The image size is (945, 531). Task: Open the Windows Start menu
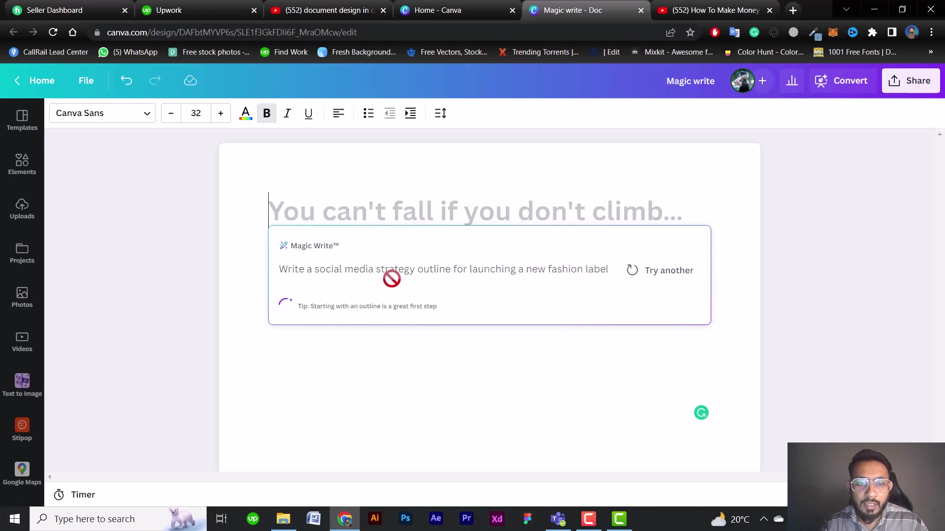click(x=15, y=519)
